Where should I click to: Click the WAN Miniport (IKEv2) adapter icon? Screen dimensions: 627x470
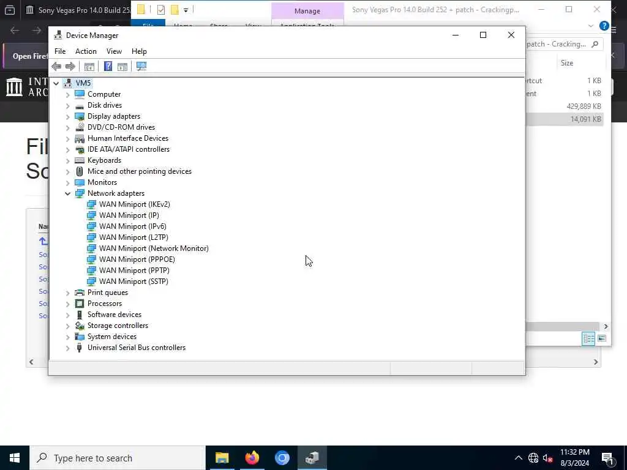[92, 204]
